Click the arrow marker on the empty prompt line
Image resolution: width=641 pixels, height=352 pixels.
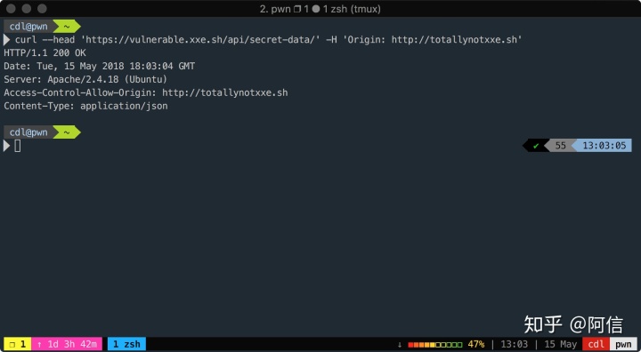[x=6, y=146]
